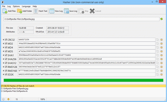Click the green refresh icon beside file path
The height and width of the screenshot is (102, 167).
point(161,19)
